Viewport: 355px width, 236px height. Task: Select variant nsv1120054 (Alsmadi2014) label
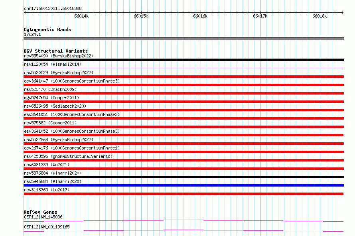pos(53,64)
